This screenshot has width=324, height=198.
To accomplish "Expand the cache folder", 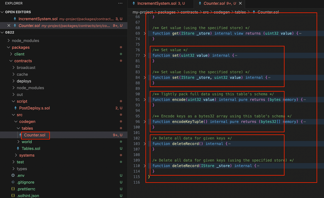I will click(x=13, y=74).
